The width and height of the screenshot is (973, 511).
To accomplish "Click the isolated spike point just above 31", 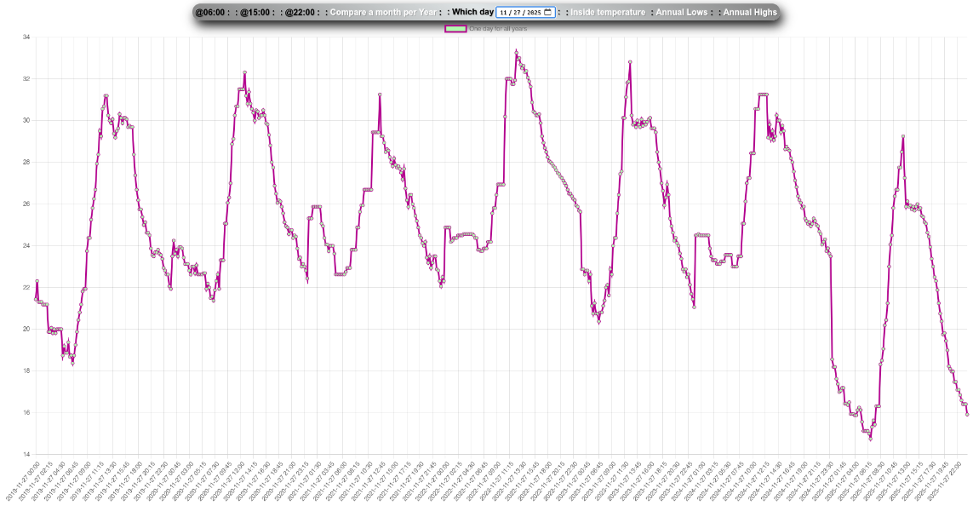I will tap(379, 95).
